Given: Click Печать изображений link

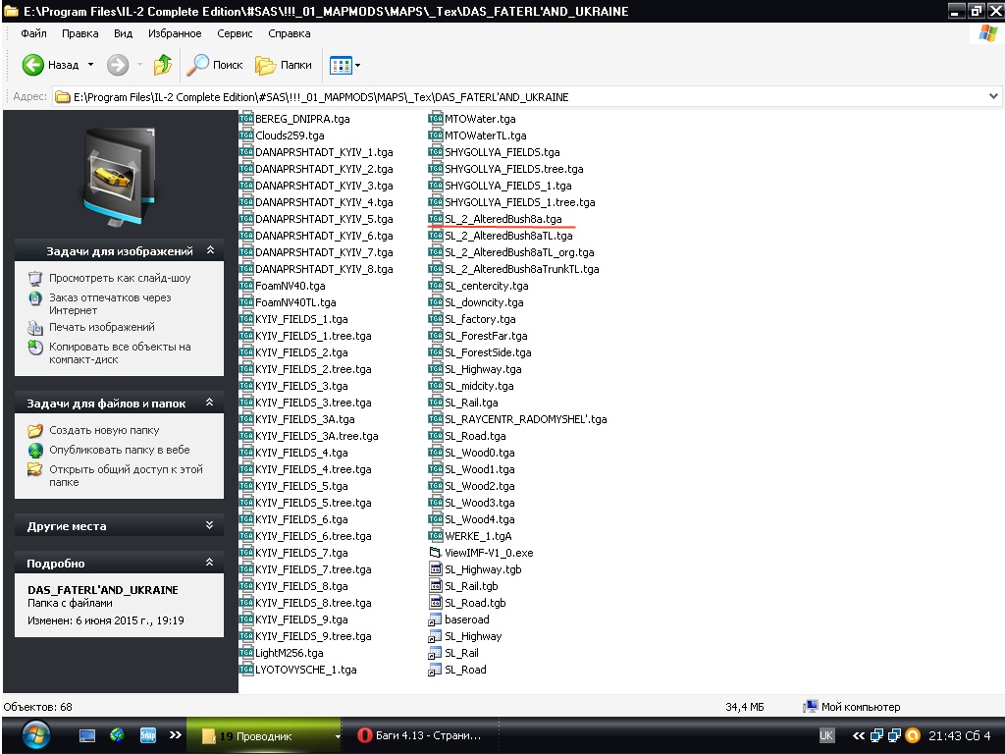Looking at the screenshot, I should [102, 327].
